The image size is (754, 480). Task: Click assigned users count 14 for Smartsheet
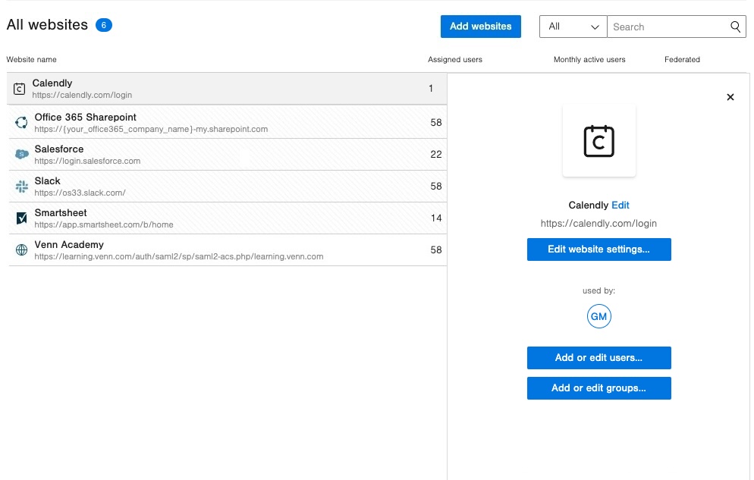[x=435, y=218]
